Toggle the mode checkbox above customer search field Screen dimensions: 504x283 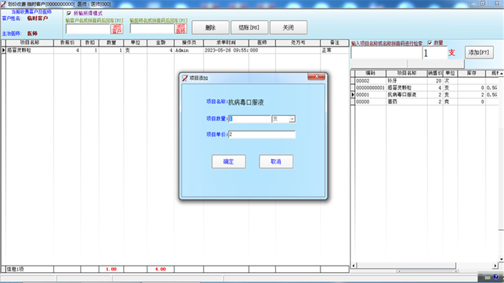coord(69,13)
